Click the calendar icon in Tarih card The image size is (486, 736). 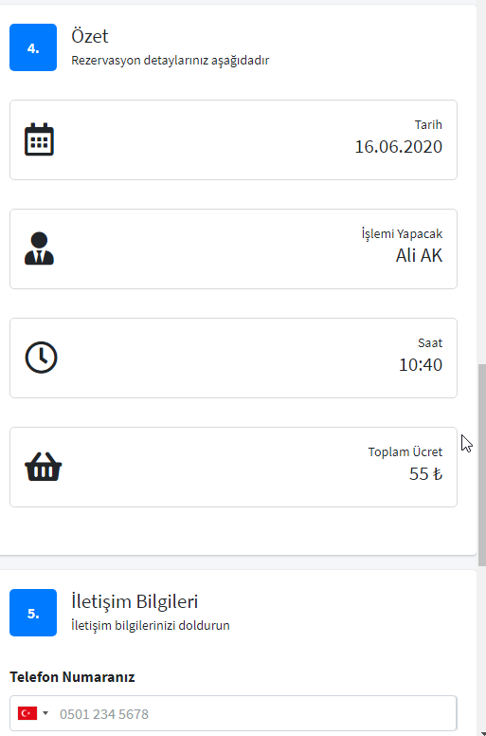pos(40,139)
